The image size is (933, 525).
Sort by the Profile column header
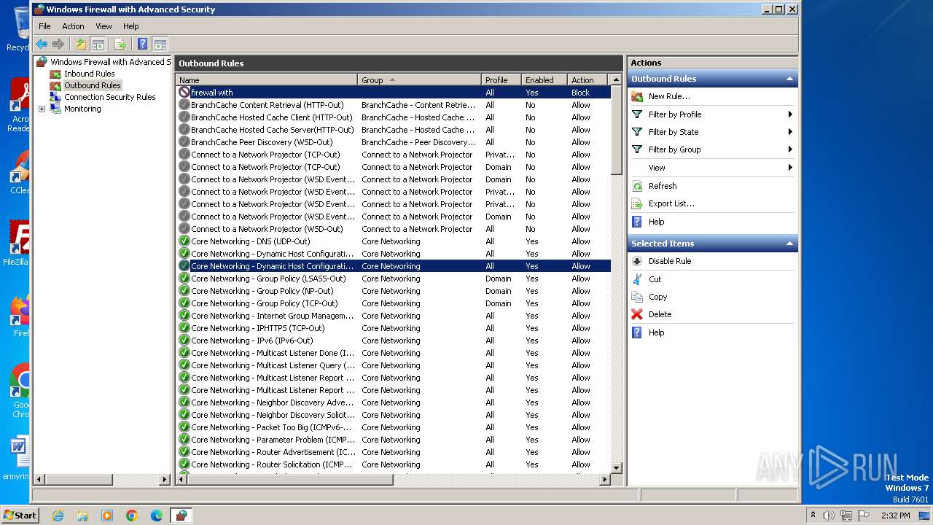[x=501, y=80]
